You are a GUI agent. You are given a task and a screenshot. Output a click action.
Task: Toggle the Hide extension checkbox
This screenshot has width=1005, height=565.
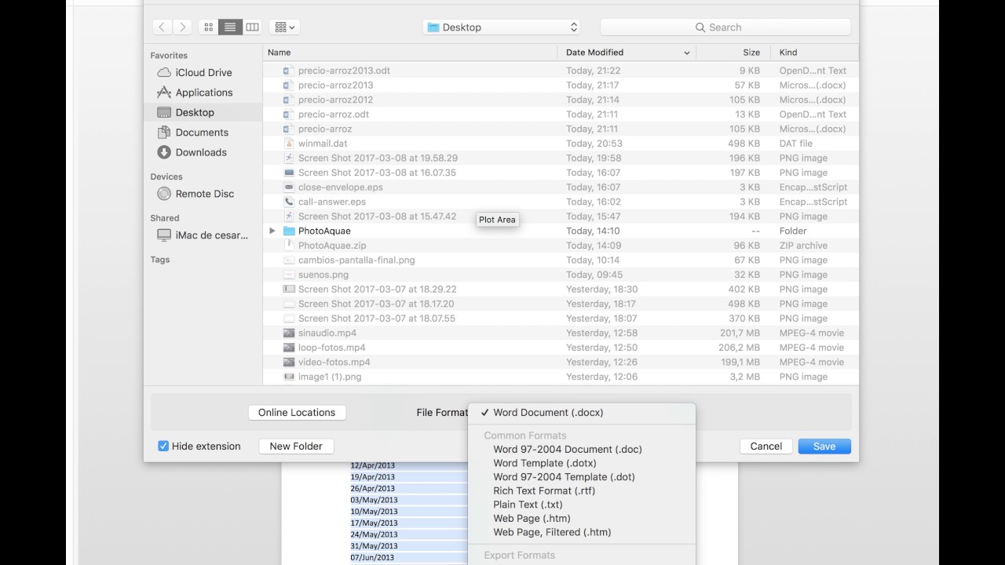tap(163, 446)
